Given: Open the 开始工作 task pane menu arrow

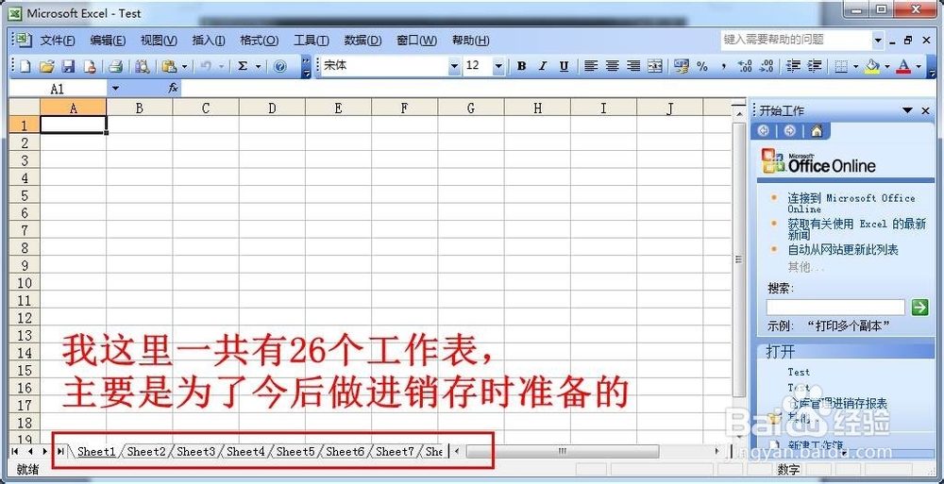Looking at the screenshot, I should coord(906,110).
